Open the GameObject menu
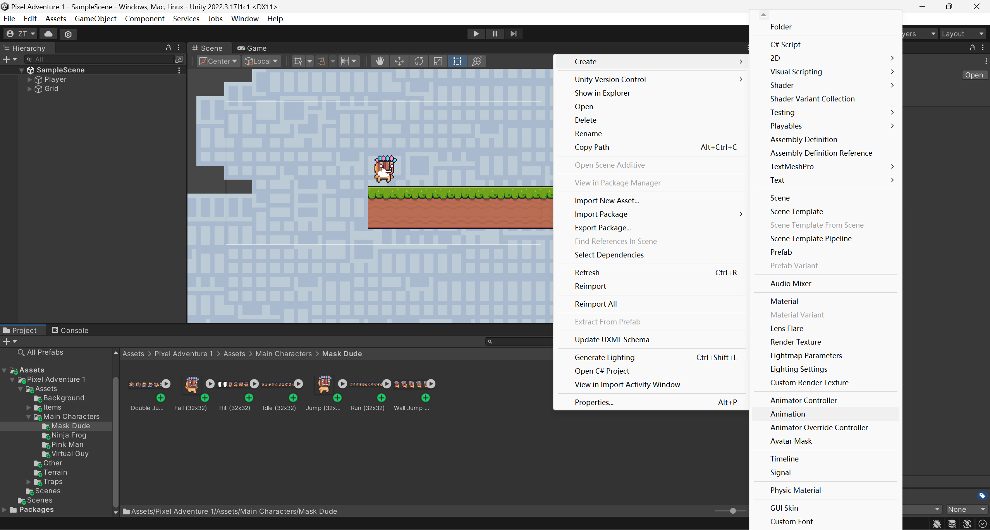This screenshot has height=530, width=990. 96,19
